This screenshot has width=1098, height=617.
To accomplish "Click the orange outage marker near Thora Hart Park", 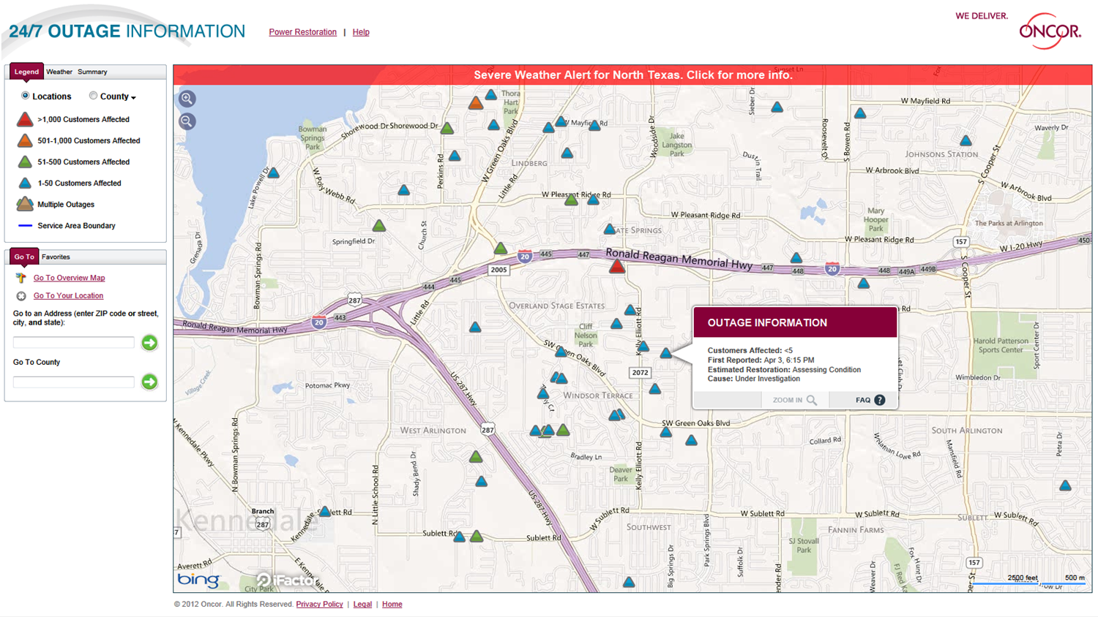I will tap(476, 103).
